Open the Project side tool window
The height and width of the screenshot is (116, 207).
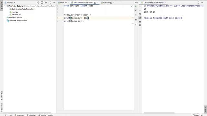(2, 5)
